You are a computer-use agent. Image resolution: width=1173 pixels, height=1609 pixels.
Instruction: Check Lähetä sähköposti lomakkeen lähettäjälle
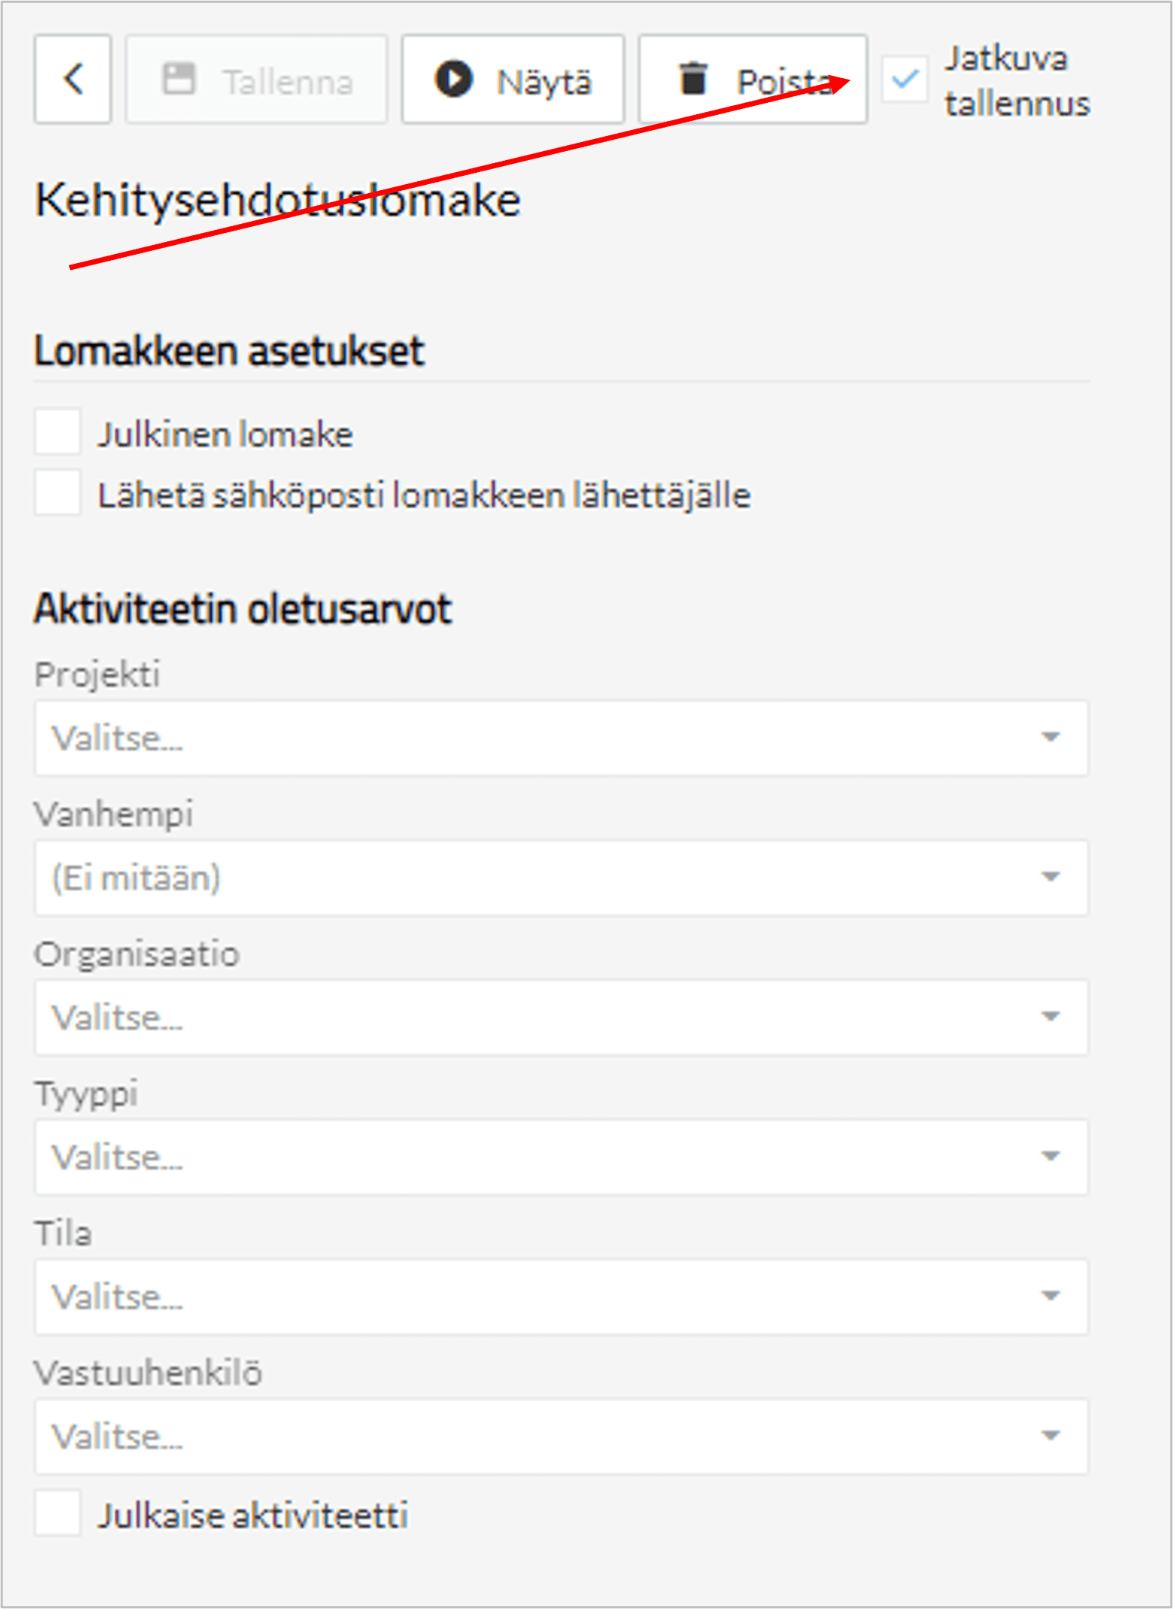click(58, 494)
